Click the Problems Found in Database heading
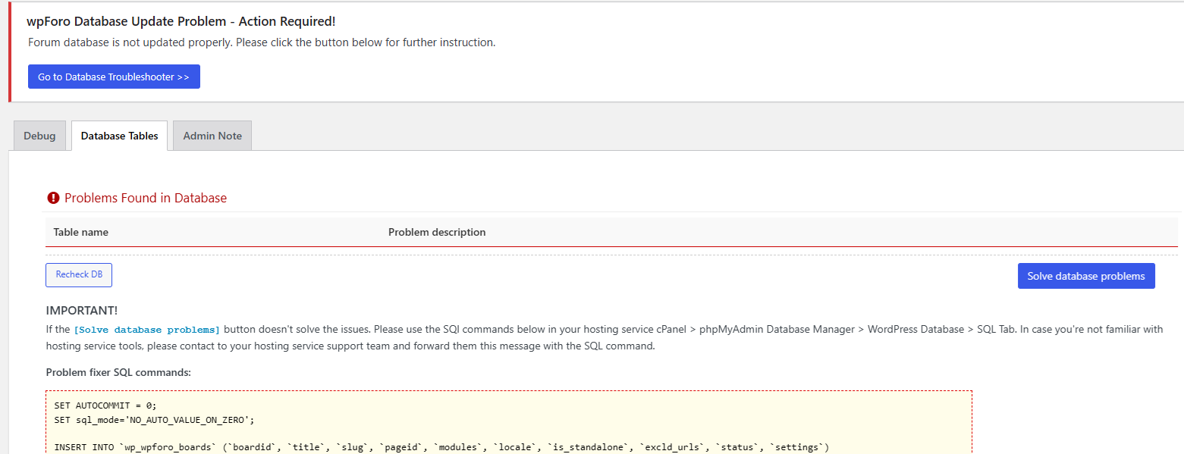Viewport: 1184px width, 454px height. tap(146, 198)
